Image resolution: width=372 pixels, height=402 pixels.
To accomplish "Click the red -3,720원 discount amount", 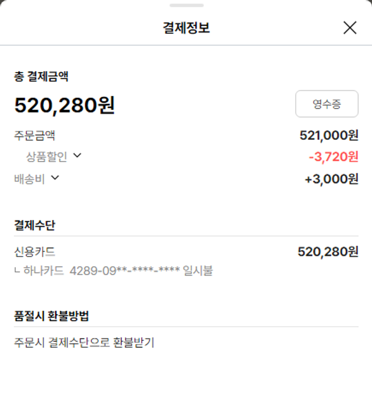I will point(333,157).
